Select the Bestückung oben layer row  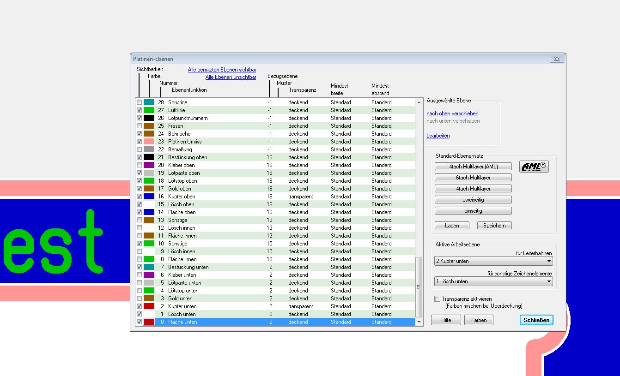pyautogui.click(x=275, y=157)
